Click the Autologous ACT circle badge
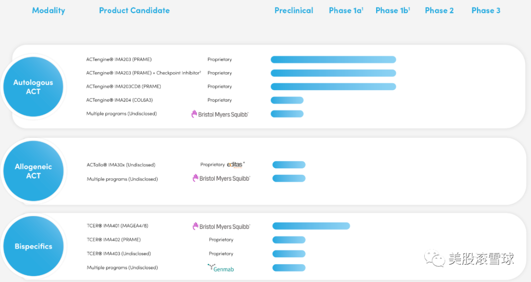Viewport: 531px width, 282px height. [33, 87]
